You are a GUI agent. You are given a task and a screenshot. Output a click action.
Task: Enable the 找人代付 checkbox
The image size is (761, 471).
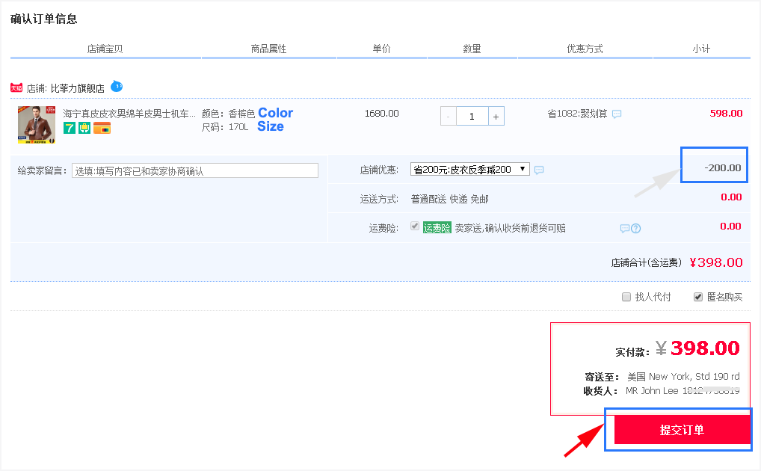(x=626, y=297)
